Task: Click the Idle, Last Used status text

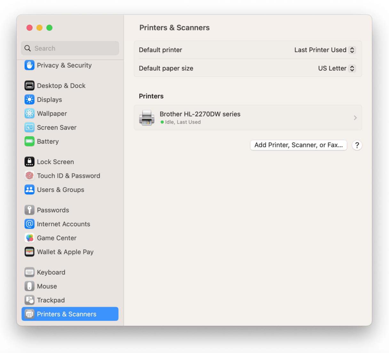Action: [183, 122]
